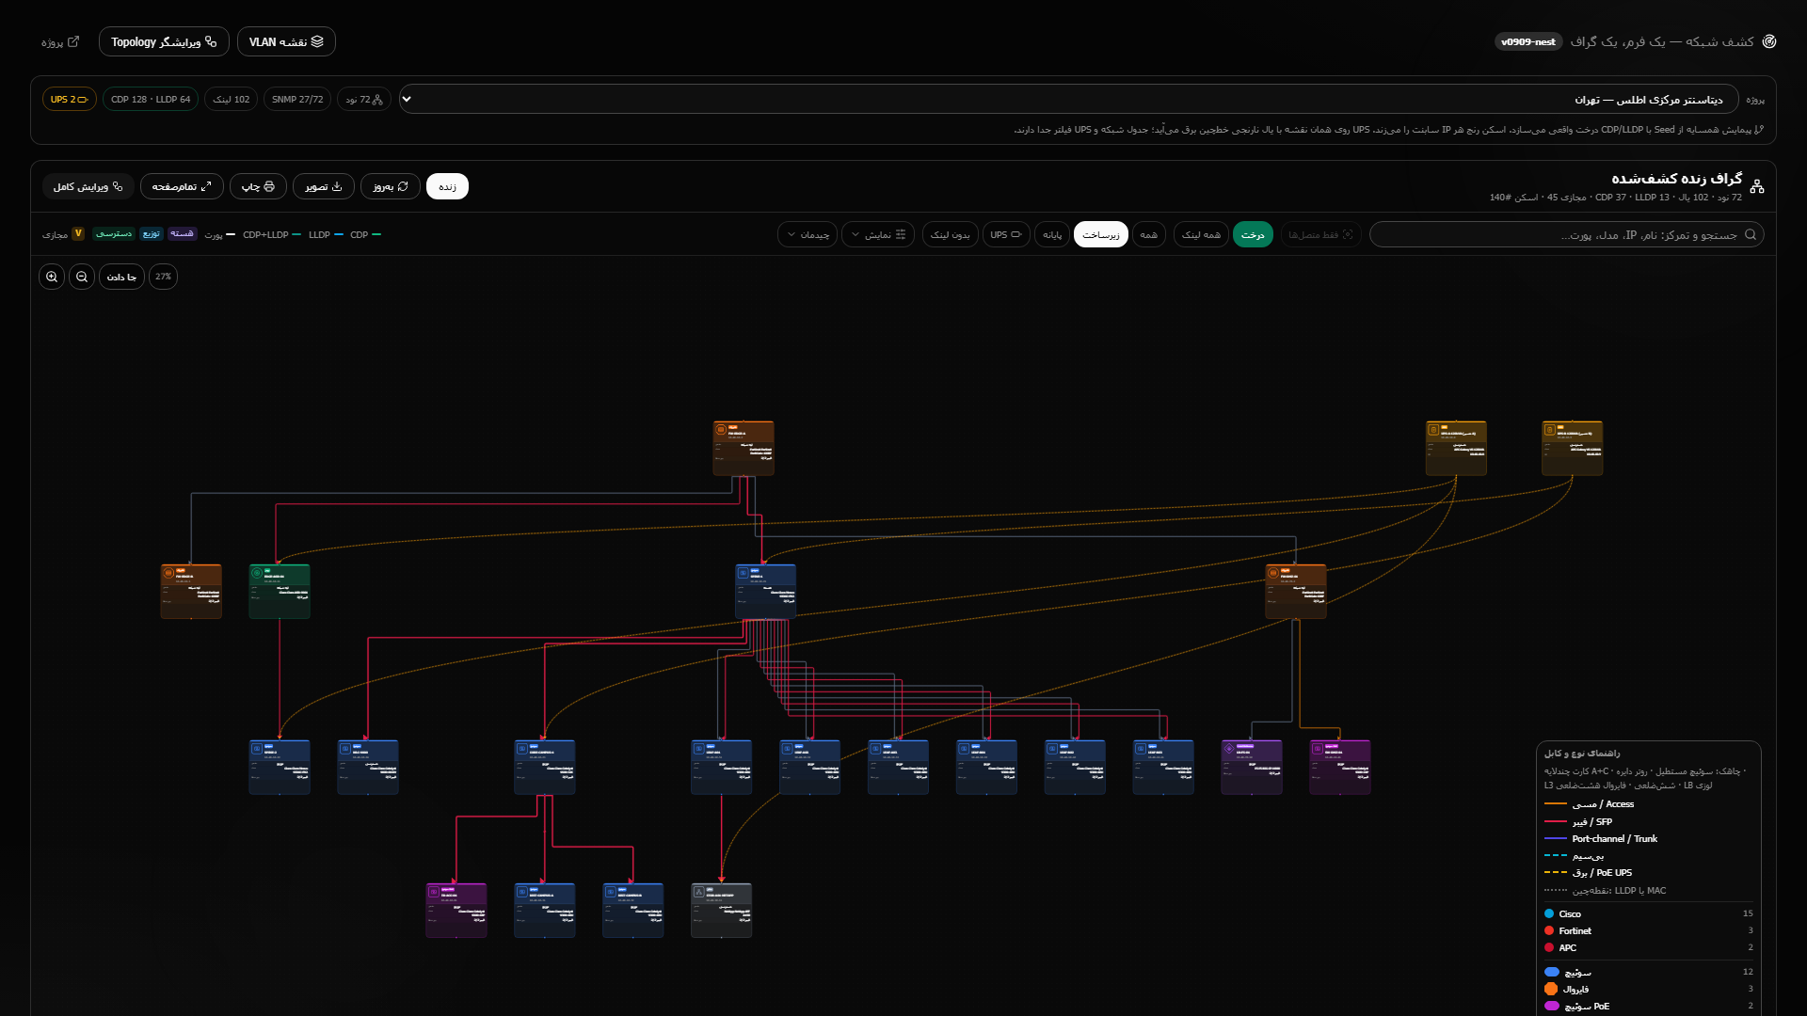Click the APC legend entry
Image resolution: width=1807 pixels, height=1016 pixels.
pyautogui.click(x=1649, y=947)
